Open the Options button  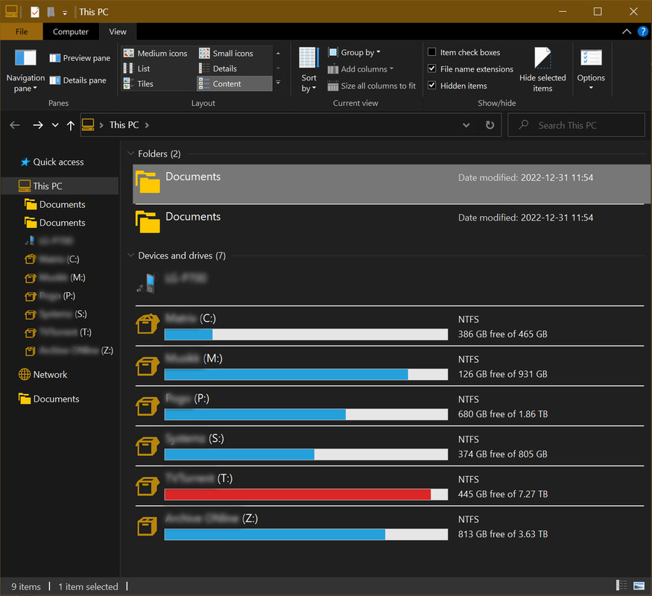(591, 70)
